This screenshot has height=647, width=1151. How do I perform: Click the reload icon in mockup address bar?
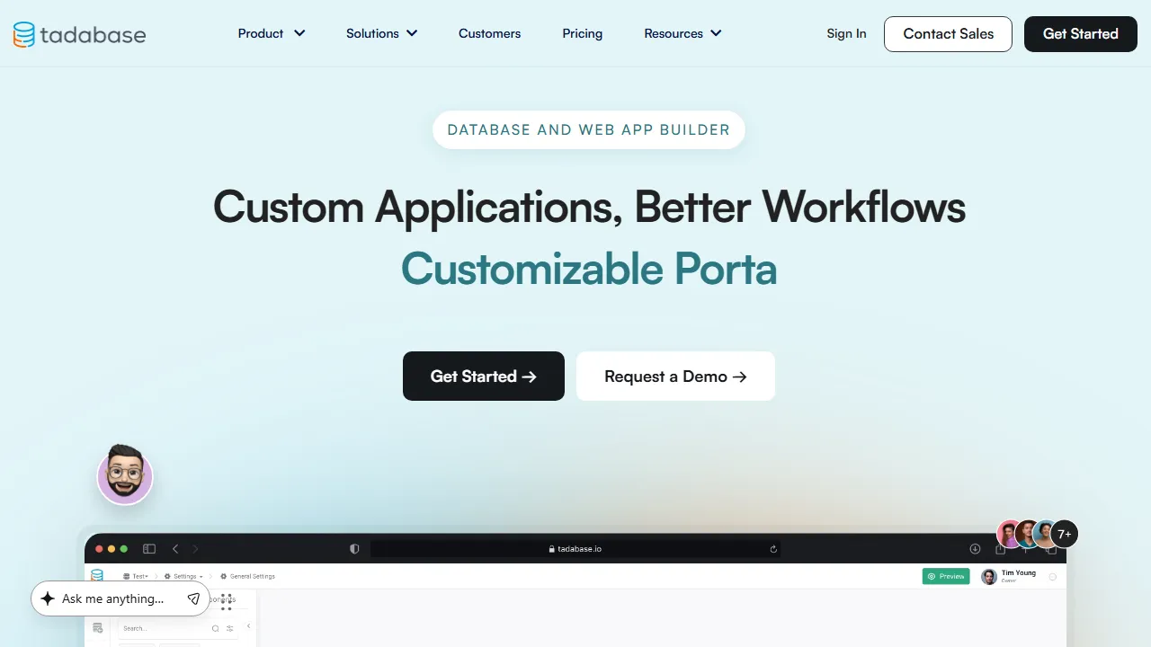(773, 548)
